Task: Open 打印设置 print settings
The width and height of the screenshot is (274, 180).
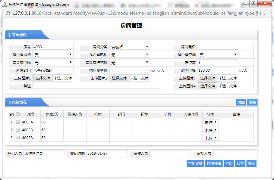Action: coord(195,163)
